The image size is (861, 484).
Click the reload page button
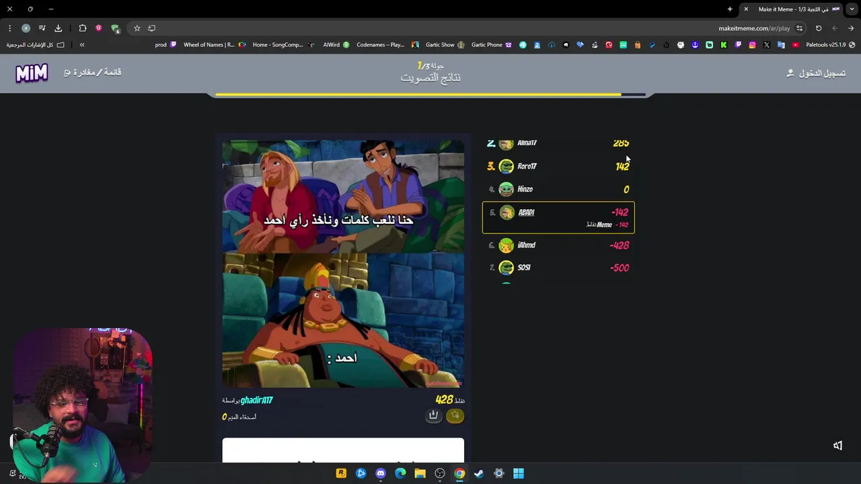pos(819,28)
